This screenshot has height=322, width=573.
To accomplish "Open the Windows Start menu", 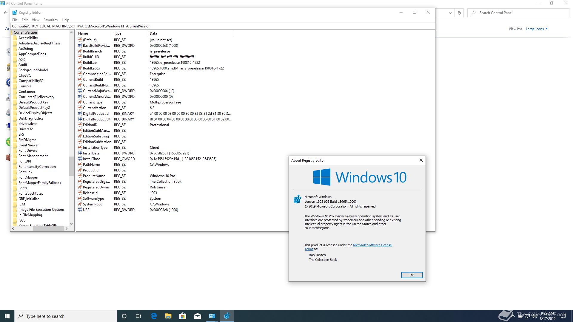I will tap(7, 316).
